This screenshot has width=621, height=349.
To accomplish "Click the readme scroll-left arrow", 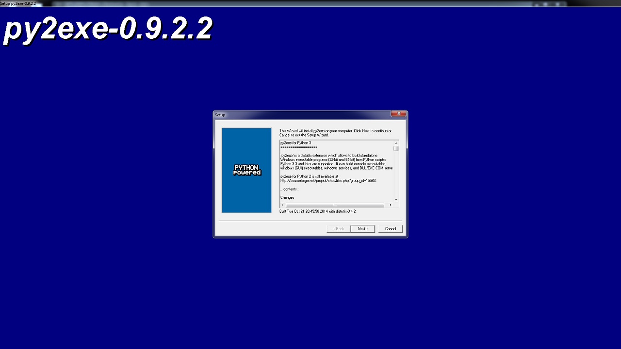I will click(x=283, y=205).
